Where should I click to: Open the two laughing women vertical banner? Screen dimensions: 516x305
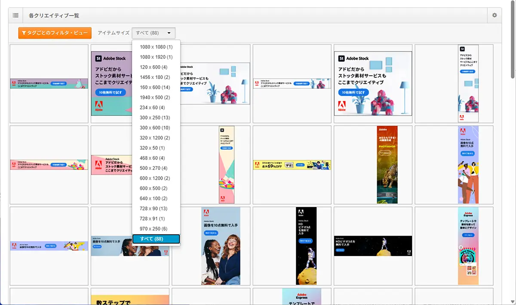tap(221, 246)
